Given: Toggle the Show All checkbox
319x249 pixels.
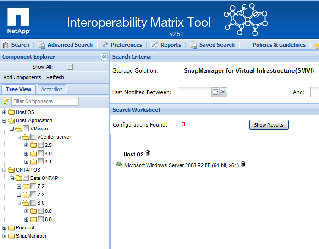Looking at the screenshot, I should tap(70, 67).
